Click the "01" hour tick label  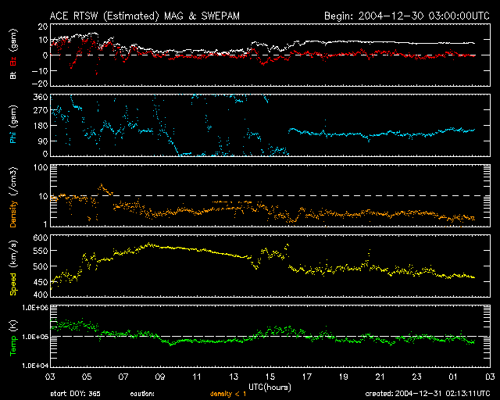click(453, 377)
